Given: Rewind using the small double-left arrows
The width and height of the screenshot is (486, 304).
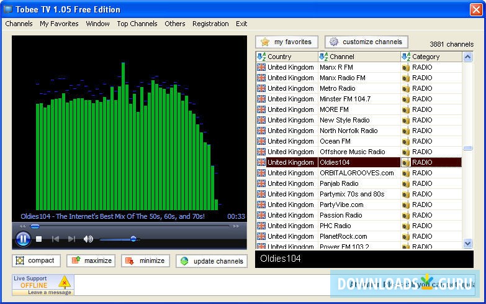Looking at the screenshot, I should [x=22, y=226].
